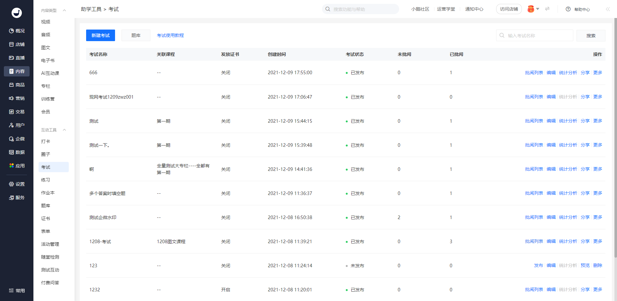The height and width of the screenshot is (301, 617).
Task: Open 小鹅社区 link
Action: [420, 9]
